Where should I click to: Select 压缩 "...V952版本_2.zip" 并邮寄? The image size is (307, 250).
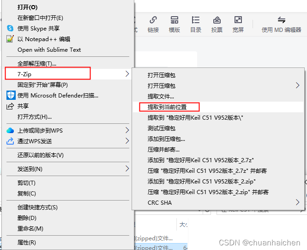point(208,192)
